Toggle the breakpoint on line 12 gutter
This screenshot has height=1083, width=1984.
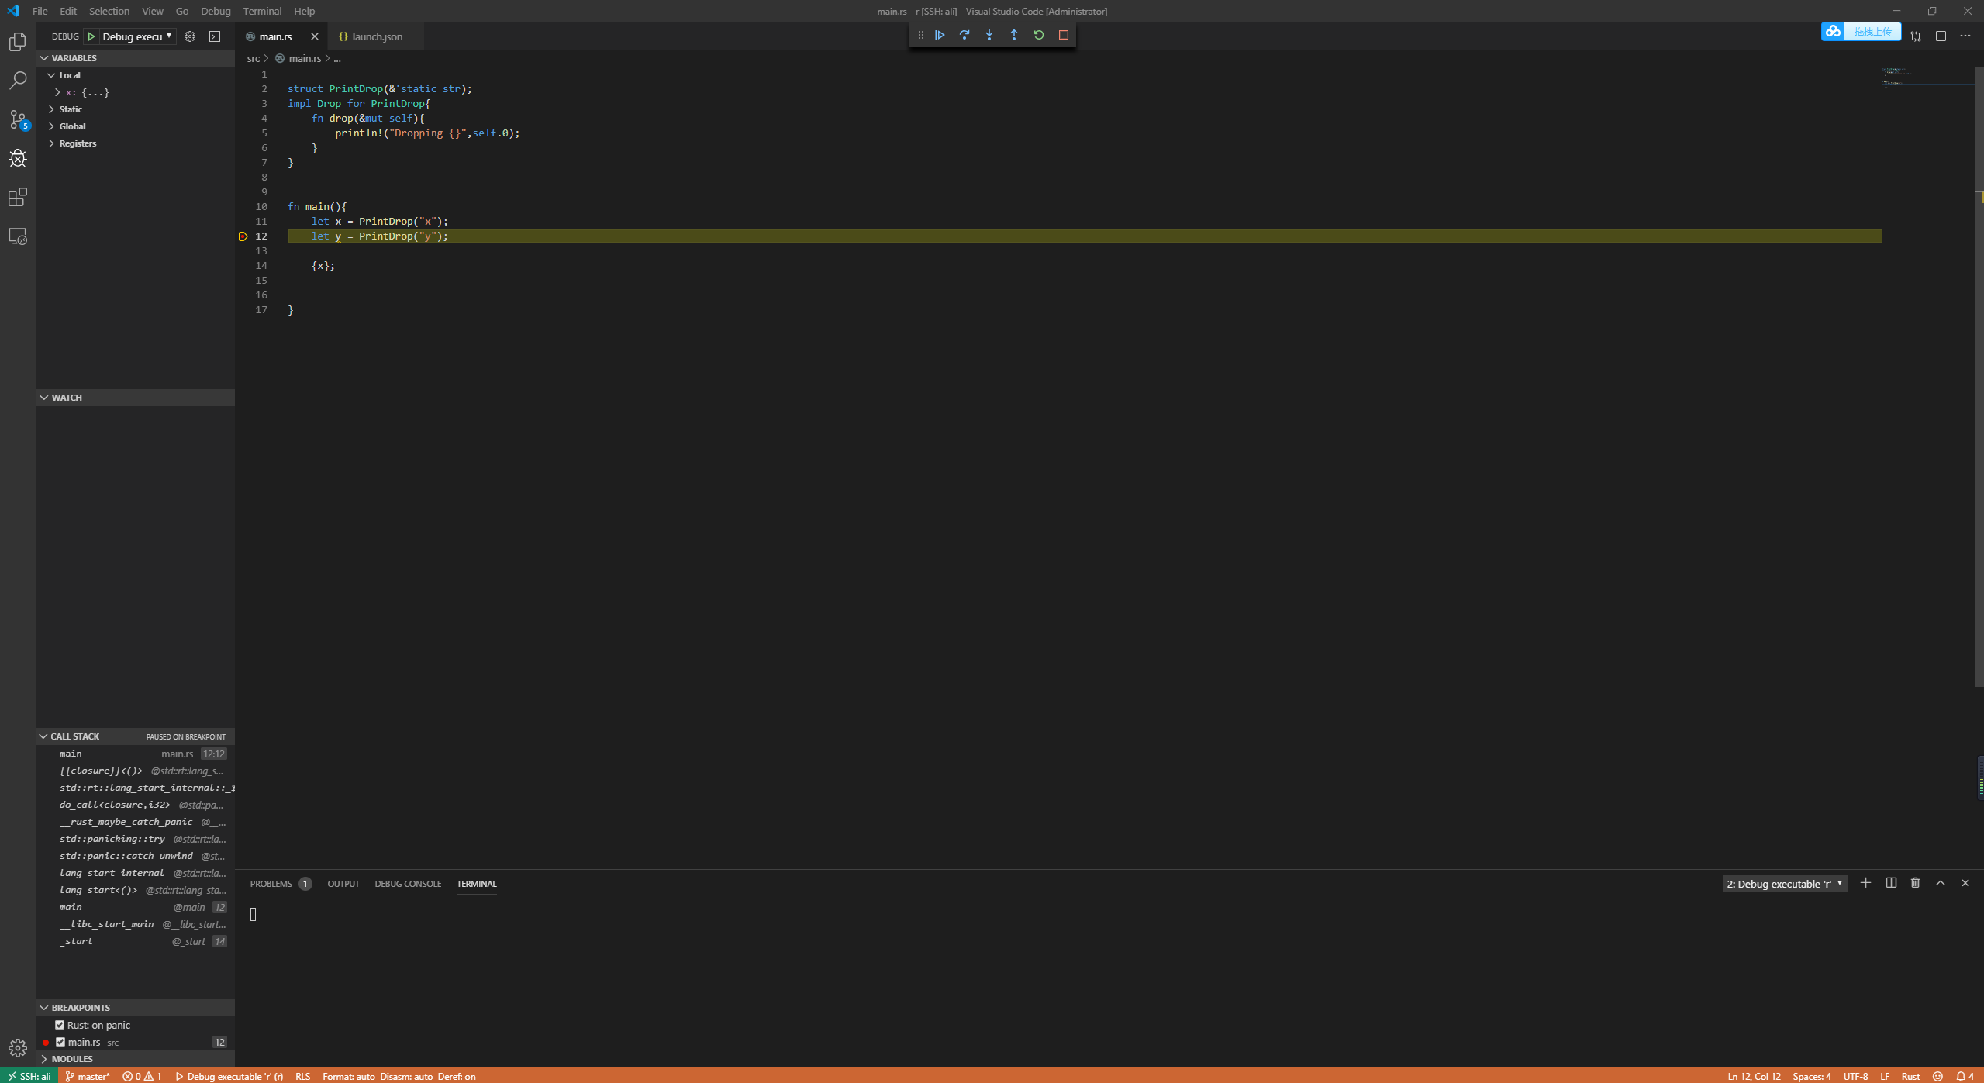pos(243,236)
